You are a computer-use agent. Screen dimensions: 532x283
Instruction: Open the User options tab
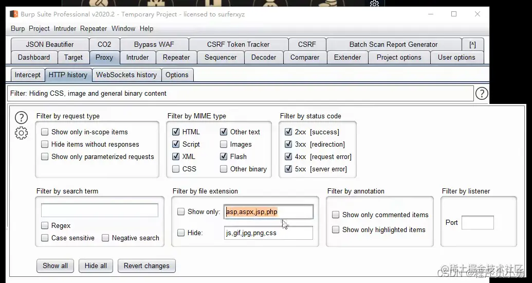coord(456,58)
